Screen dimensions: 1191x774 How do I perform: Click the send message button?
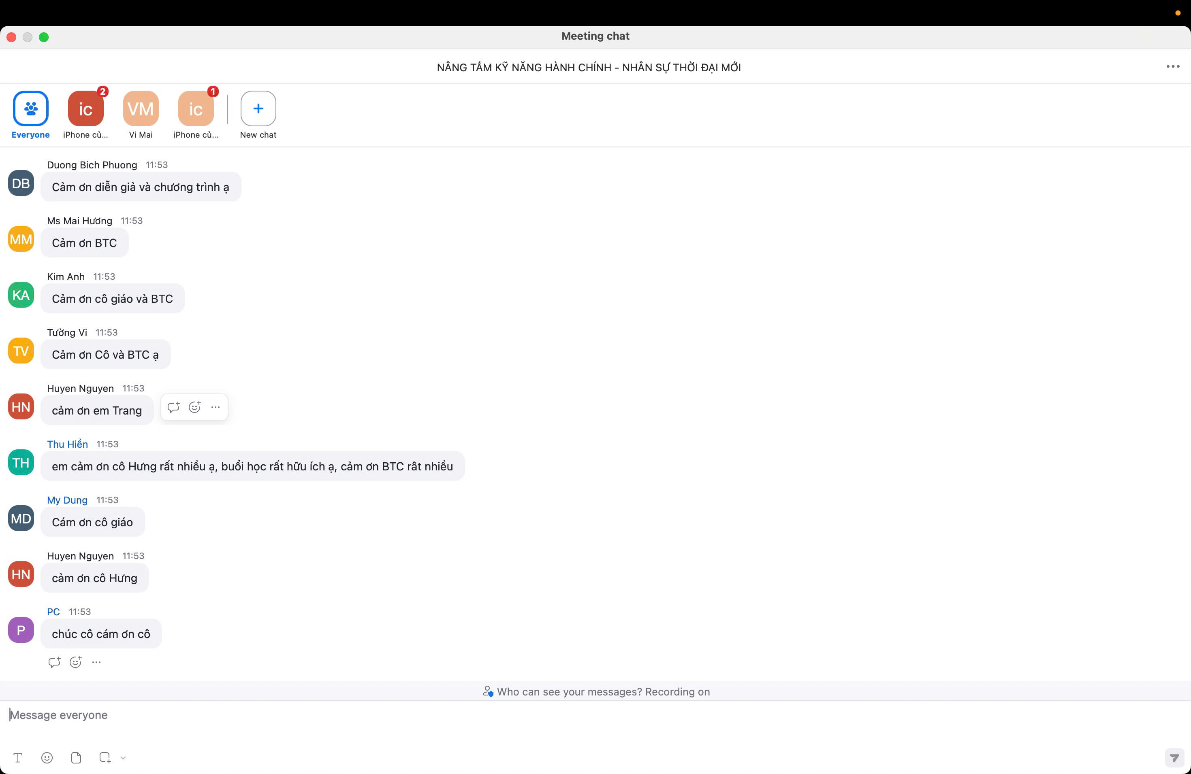pyautogui.click(x=1174, y=758)
